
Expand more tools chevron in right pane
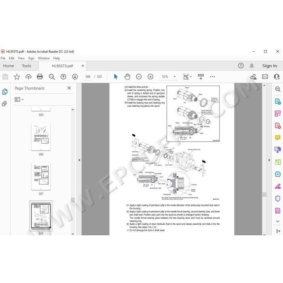[278, 221]
